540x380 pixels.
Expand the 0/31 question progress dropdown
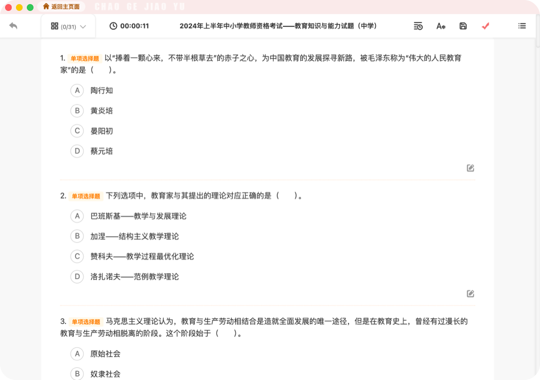83,26
